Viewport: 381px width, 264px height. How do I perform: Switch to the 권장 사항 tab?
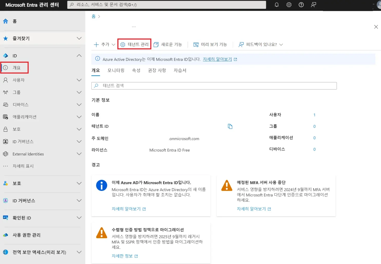click(x=157, y=70)
